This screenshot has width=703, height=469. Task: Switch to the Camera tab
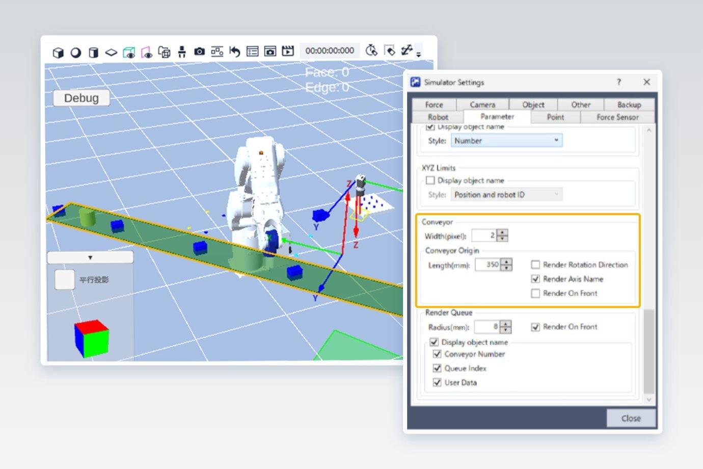(482, 105)
